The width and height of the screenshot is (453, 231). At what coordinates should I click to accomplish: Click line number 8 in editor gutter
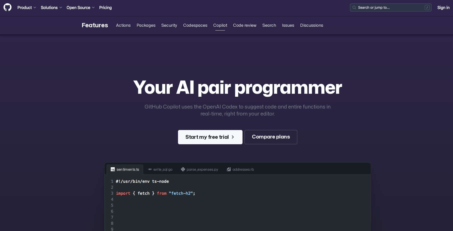pos(112,223)
